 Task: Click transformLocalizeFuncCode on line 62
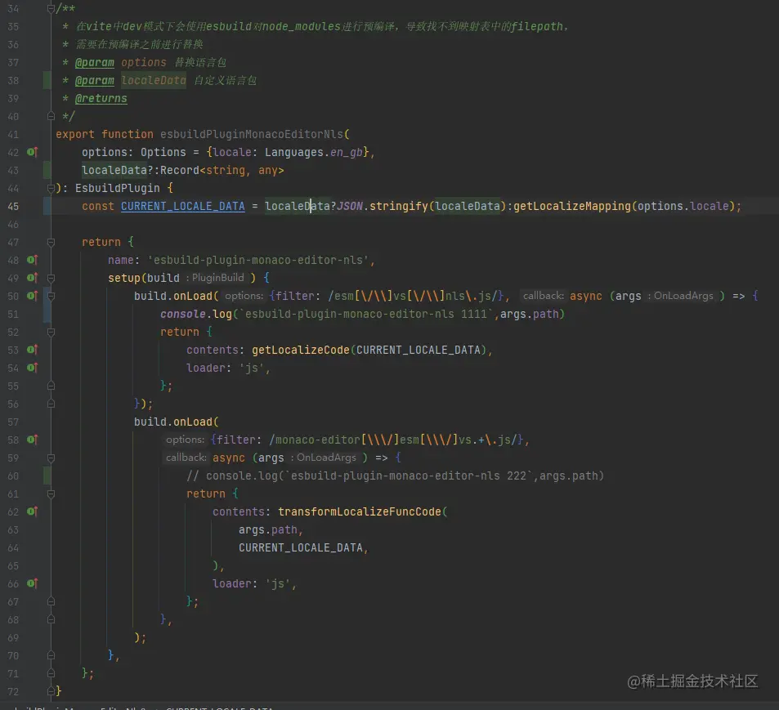click(x=360, y=512)
